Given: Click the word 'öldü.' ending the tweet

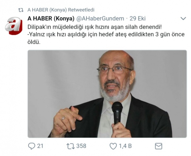Looking at the screenshot, I should 34,42.
